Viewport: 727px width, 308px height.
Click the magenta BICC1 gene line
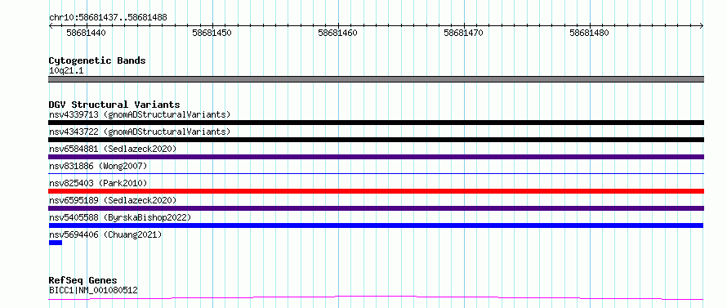376,297
